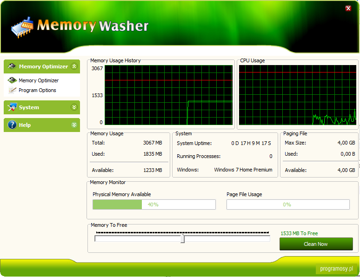The width and height of the screenshot is (360, 277).
Task: Click the System Uptime value
Action: pyautogui.click(x=251, y=143)
